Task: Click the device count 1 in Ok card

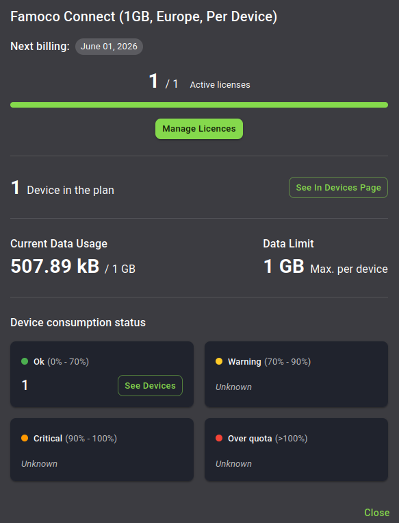Action: click(25, 385)
